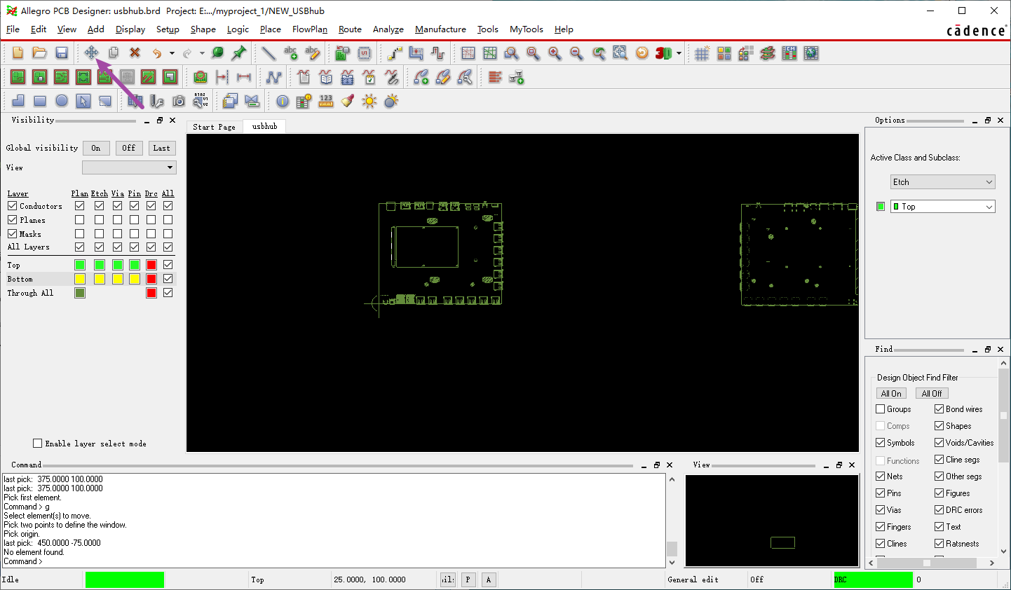Screen dimensions: 1011x590
Task: Select the Add Text abc icon
Action: pos(290,53)
